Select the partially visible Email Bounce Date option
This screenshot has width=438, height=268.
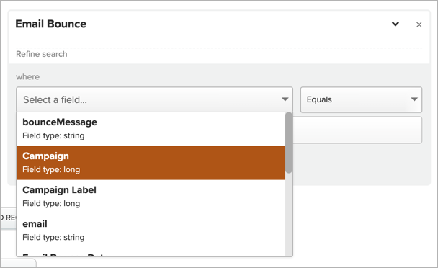(151, 253)
